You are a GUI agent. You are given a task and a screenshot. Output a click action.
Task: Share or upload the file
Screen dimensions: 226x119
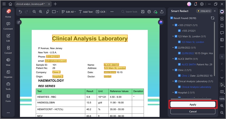point(162,12)
